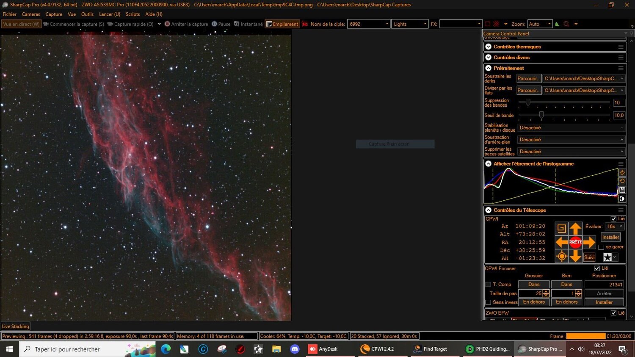Click Parcourir to browse for darks files

(528, 78)
